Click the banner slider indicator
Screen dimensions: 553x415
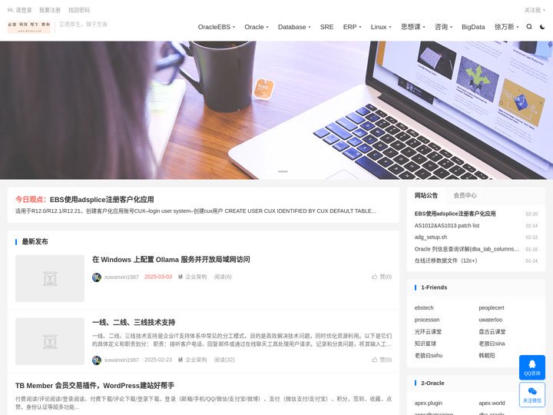[x=283, y=171]
